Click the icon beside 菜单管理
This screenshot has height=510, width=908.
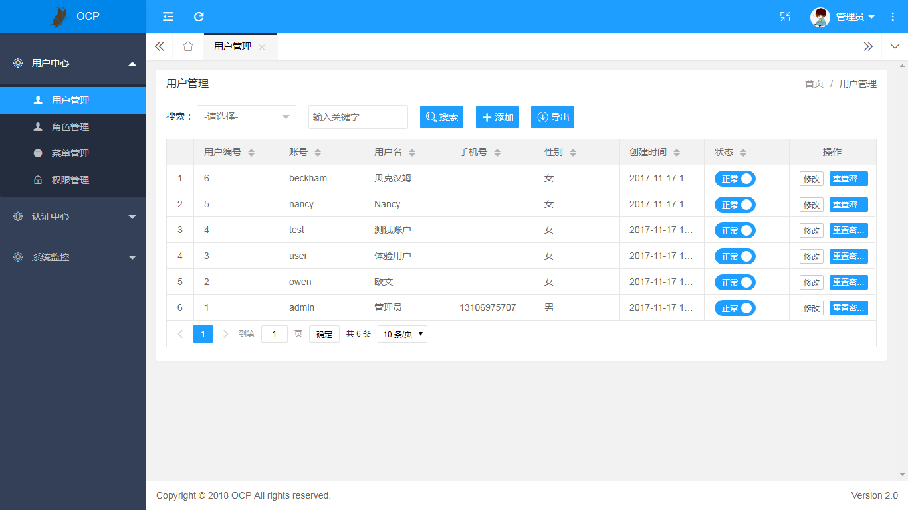[38, 153]
